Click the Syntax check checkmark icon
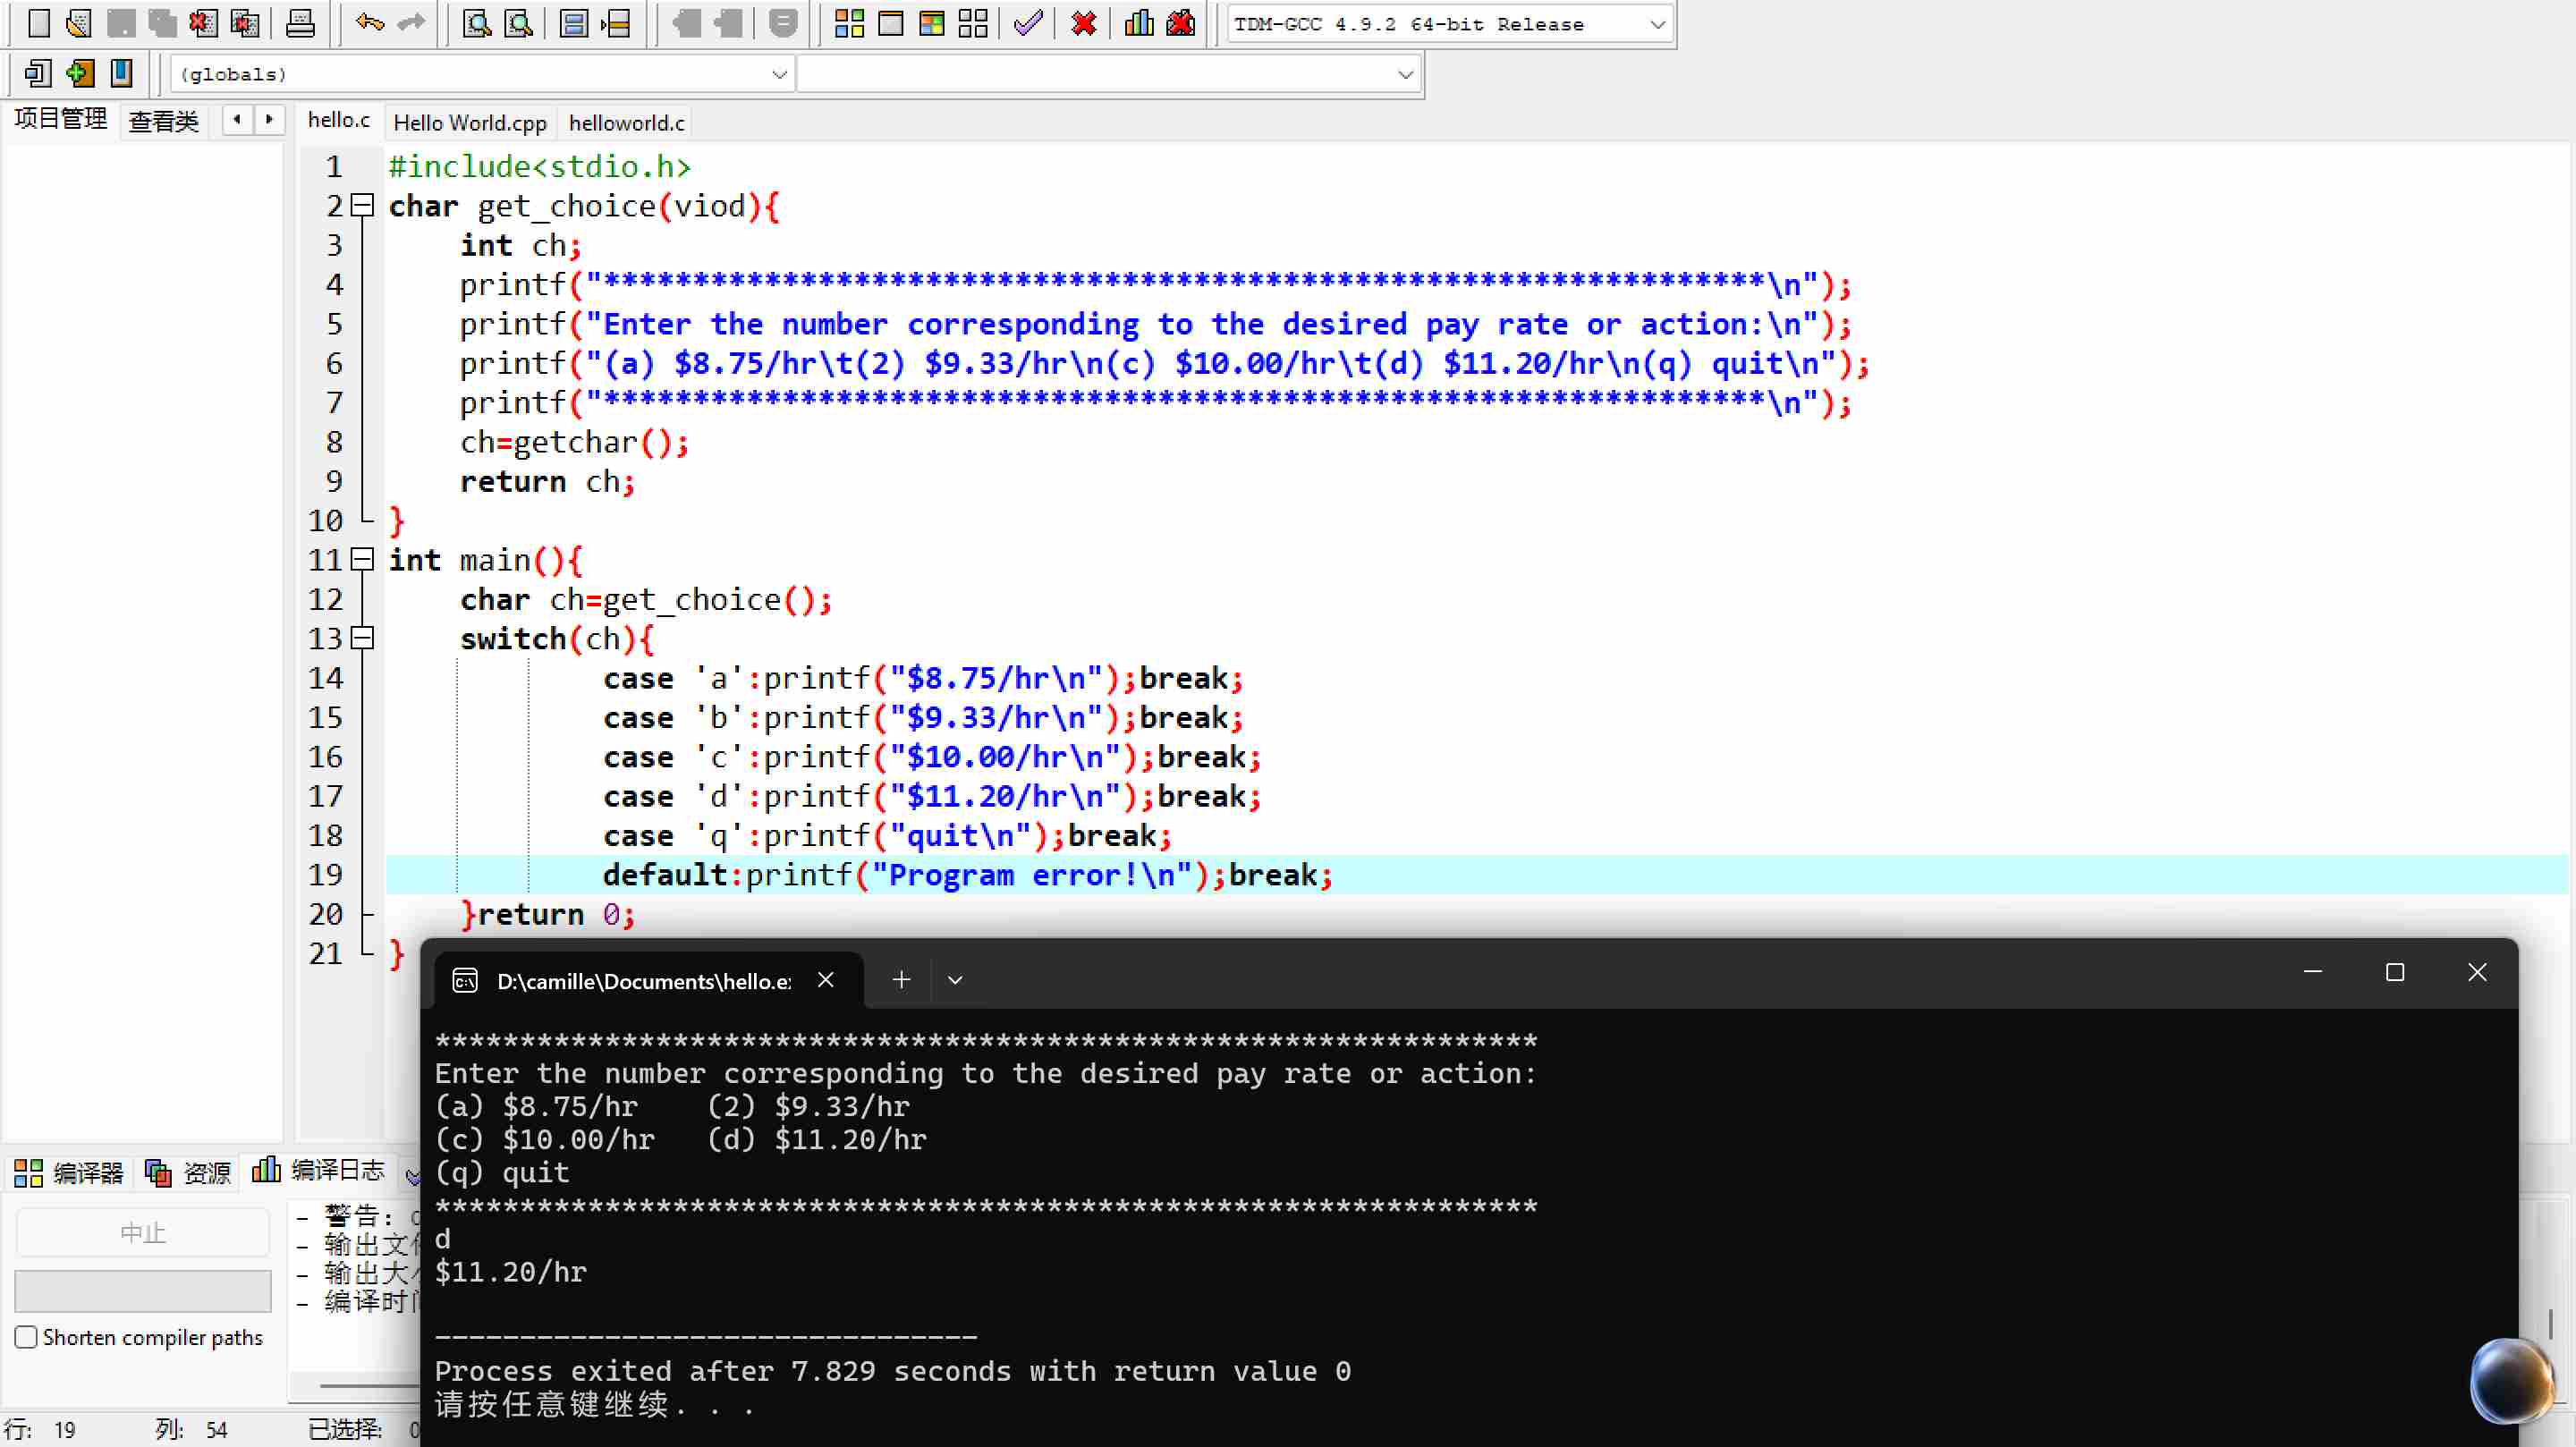This screenshot has height=1447, width=2576. (1028, 22)
